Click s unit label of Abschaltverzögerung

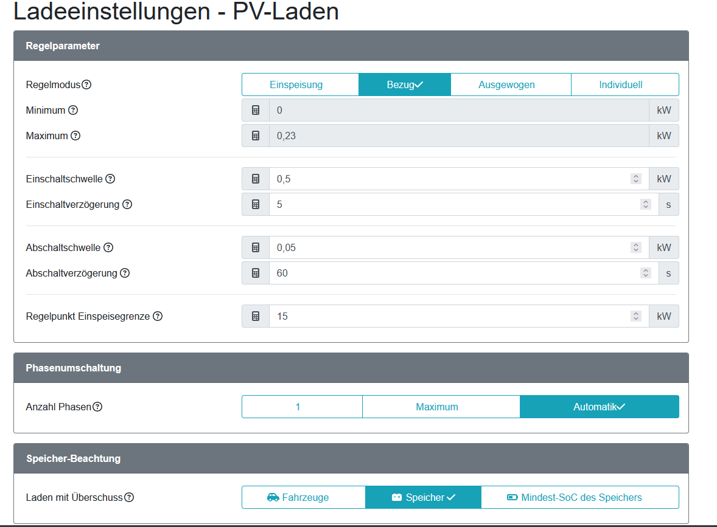coord(668,273)
